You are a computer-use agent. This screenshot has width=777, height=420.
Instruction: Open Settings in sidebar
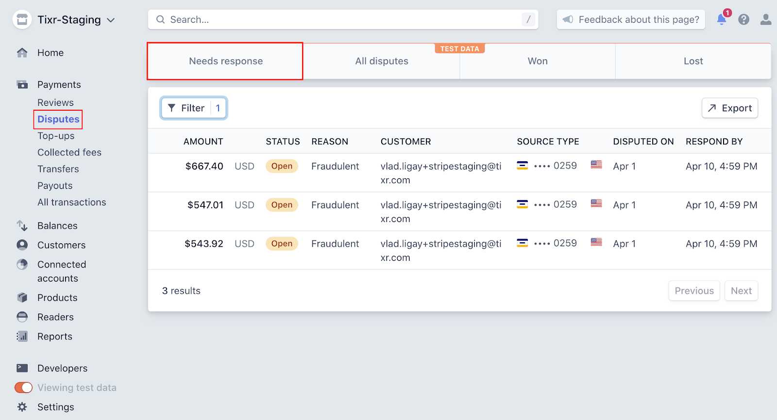coord(56,407)
